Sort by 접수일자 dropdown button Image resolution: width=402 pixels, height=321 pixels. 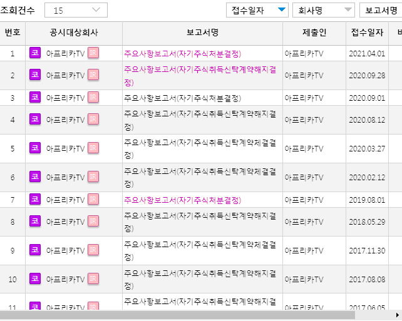(257, 10)
